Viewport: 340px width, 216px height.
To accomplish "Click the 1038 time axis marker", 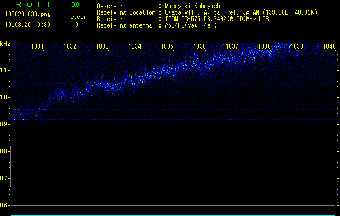I will pyautogui.click(x=265, y=46).
